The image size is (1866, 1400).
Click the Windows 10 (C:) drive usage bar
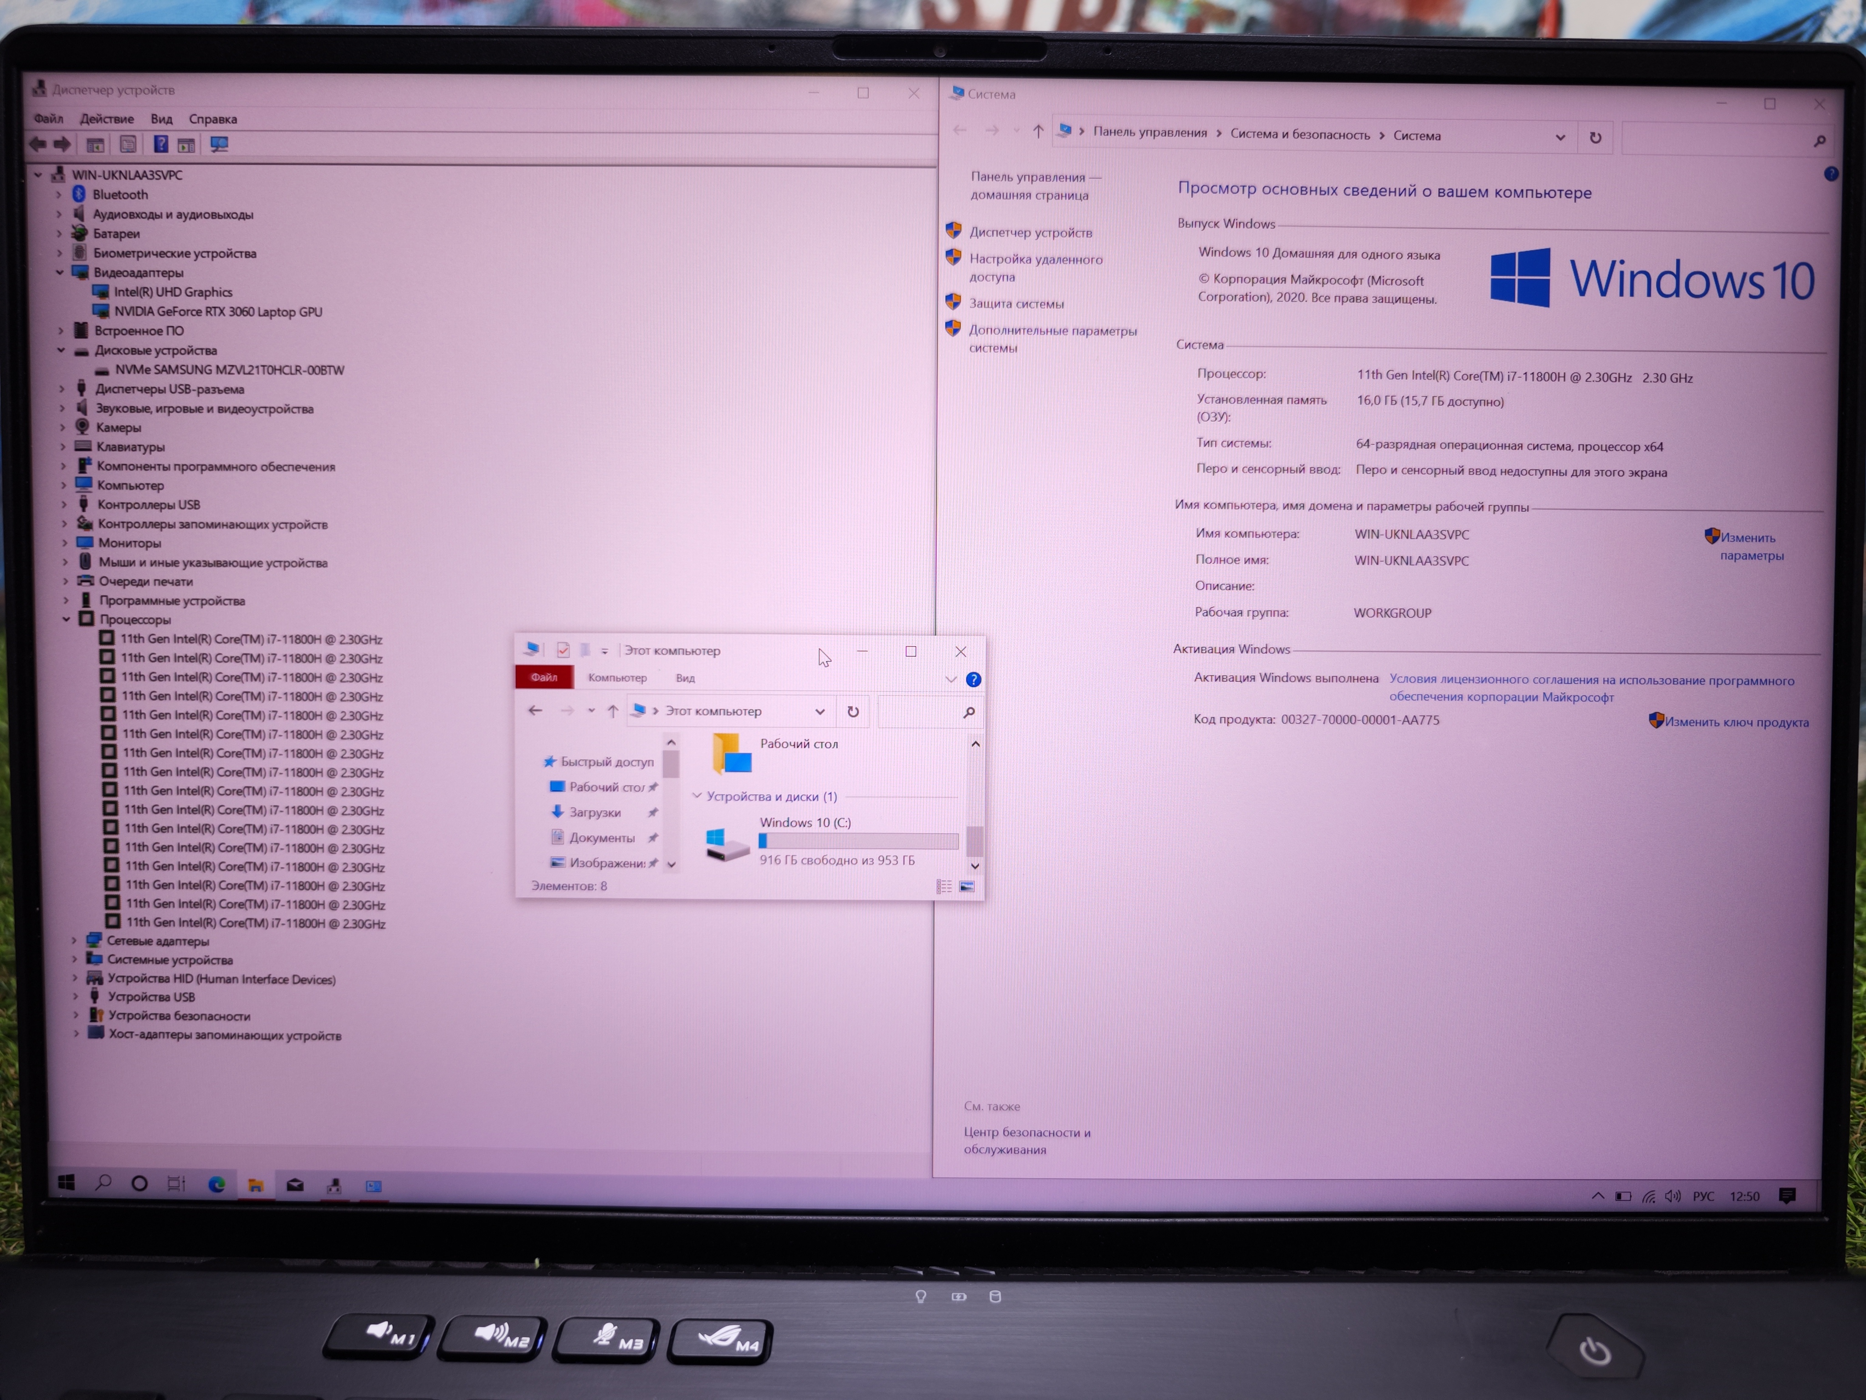858,841
